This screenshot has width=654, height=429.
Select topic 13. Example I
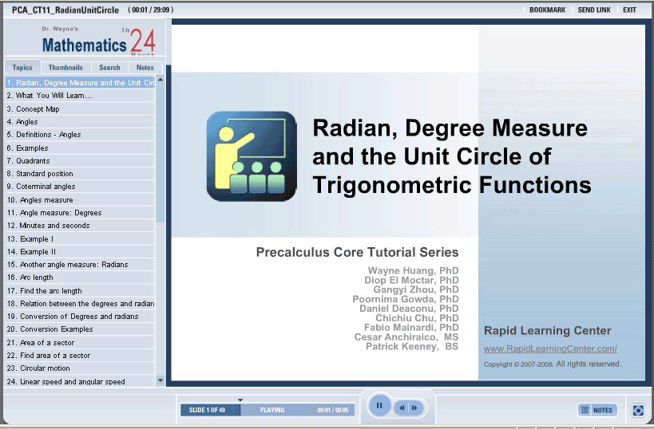coord(80,238)
